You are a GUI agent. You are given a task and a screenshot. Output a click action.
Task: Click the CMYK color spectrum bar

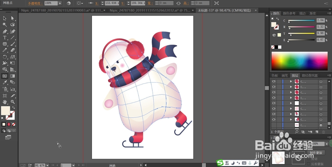click(x=299, y=61)
